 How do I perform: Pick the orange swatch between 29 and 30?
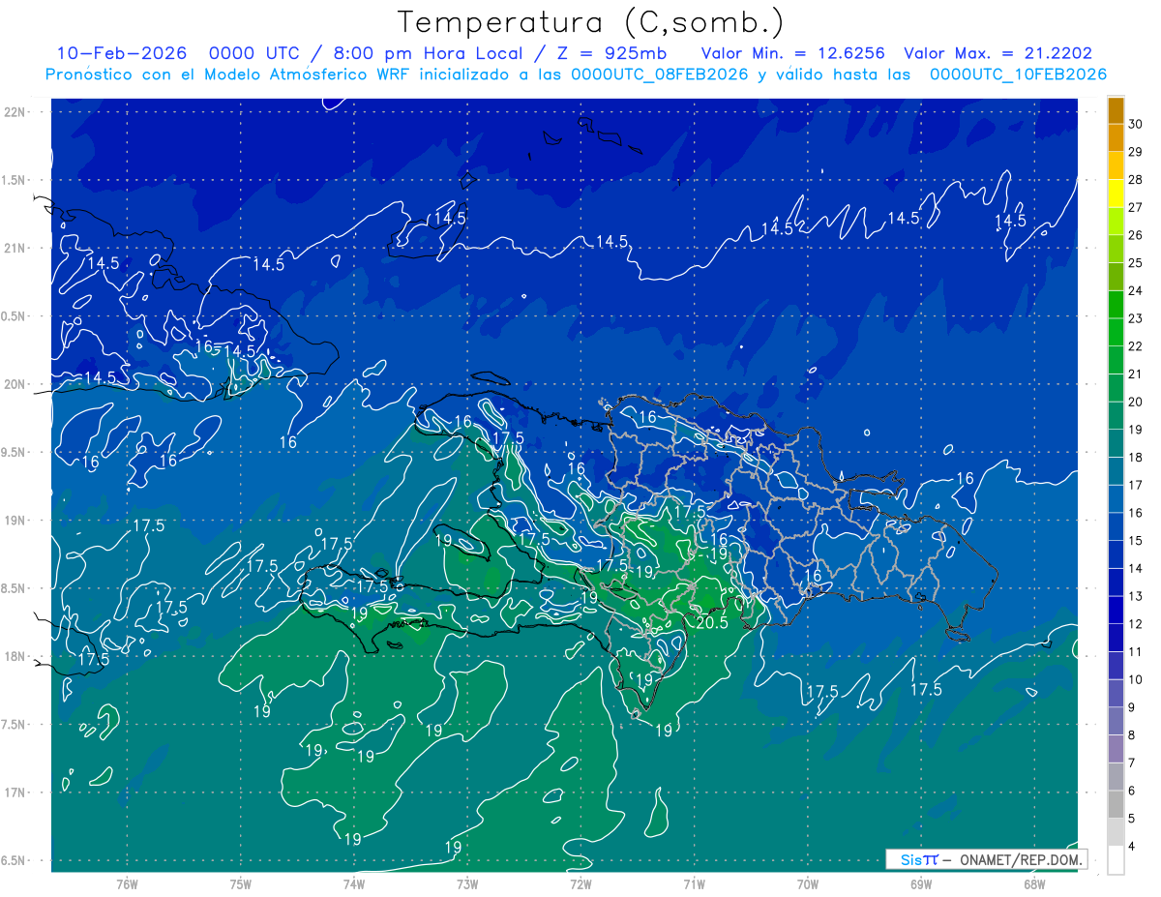[x=1116, y=137]
